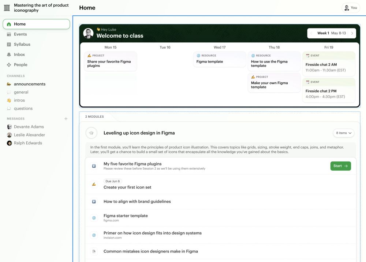This screenshot has height=262, width=366.
Task: Click the course logo column icon
Action: [x=7, y=8]
